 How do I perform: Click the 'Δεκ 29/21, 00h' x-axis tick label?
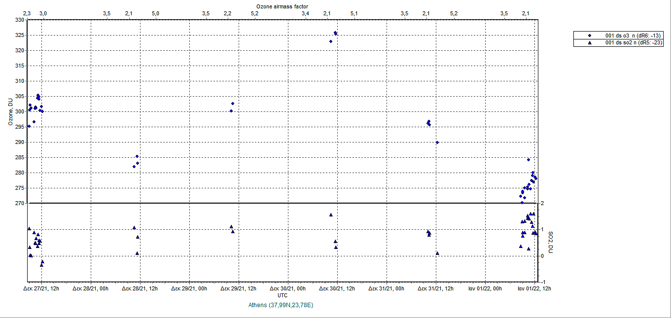pyautogui.click(x=190, y=289)
